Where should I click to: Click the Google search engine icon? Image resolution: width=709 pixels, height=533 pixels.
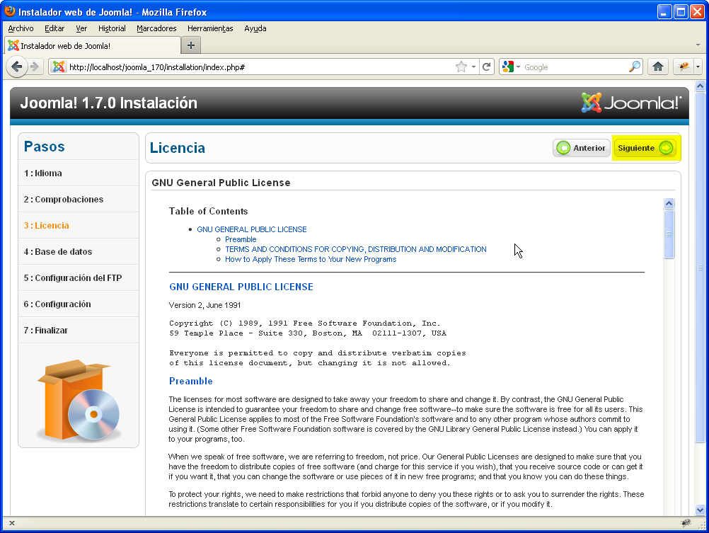click(x=508, y=67)
